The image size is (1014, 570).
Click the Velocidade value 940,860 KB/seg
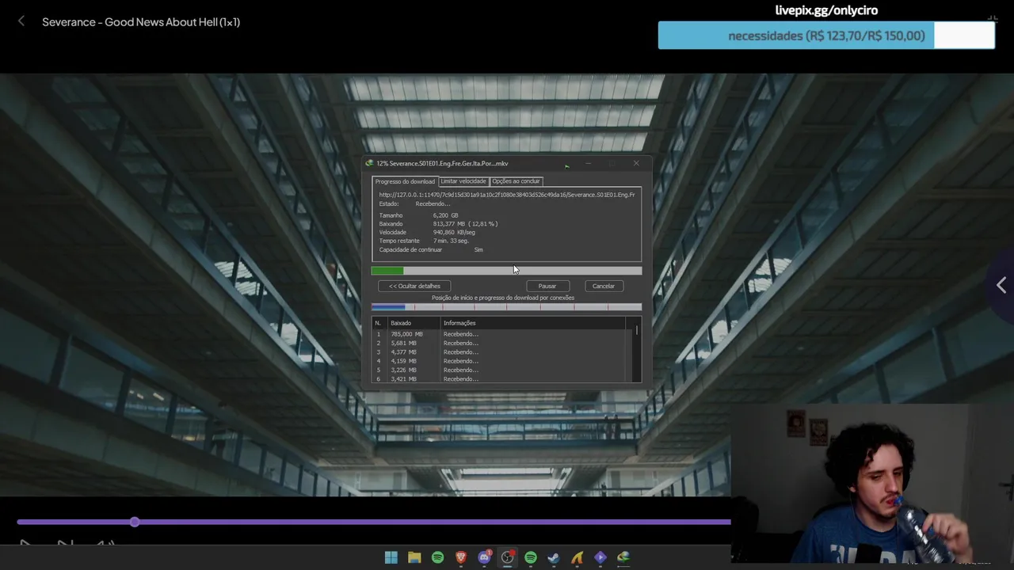click(x=454, y=233)
